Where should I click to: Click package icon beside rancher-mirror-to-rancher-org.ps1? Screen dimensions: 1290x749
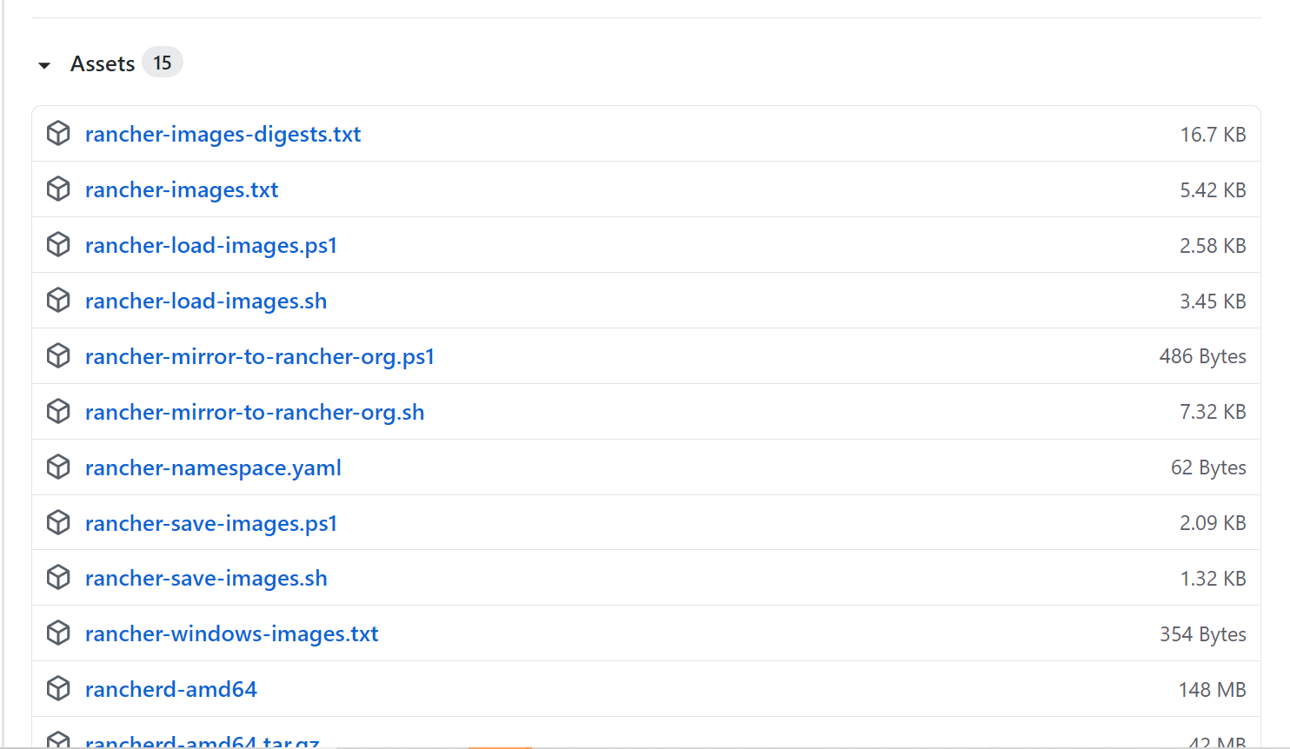(x=58, y=356)
